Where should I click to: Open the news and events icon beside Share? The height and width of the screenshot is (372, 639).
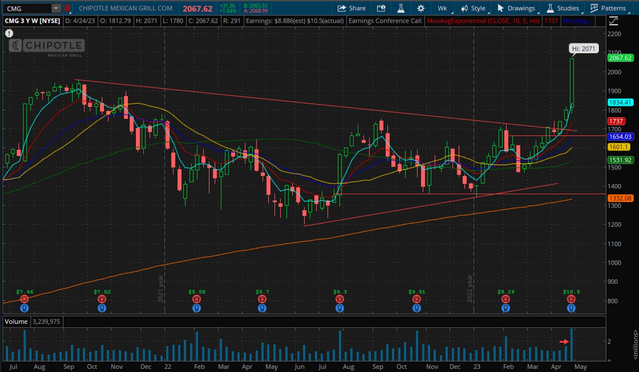[381, 8]
